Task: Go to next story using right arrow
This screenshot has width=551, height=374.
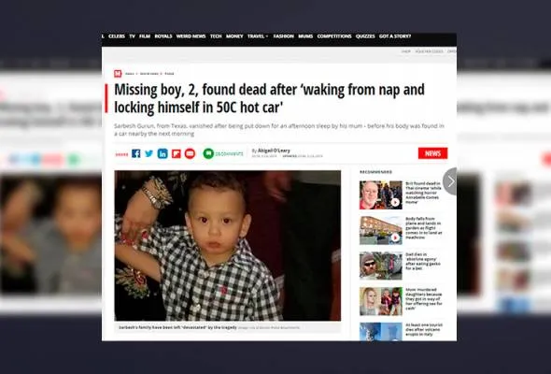Action: (450, 181)
